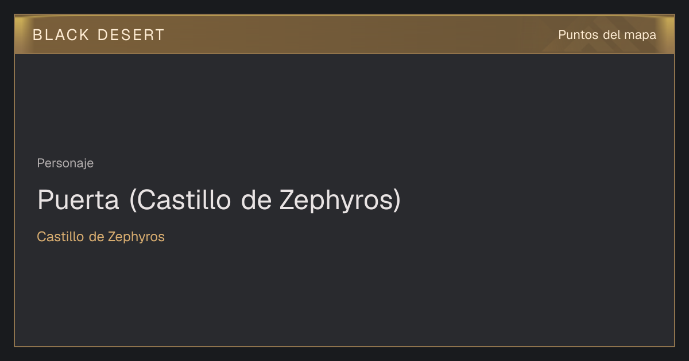Open the Puntos del mapa link
Viewport: 689px width, 361px height.
tap(607, 35)
